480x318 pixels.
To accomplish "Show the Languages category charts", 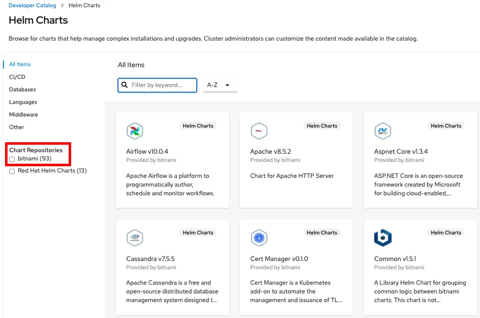I will pos(23,102).
